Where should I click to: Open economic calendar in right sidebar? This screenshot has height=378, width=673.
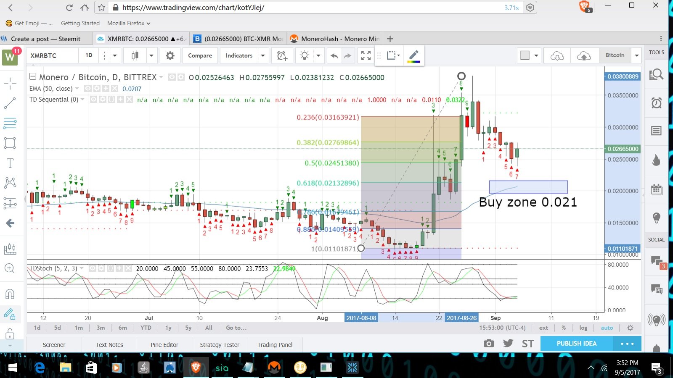[657, 189]
